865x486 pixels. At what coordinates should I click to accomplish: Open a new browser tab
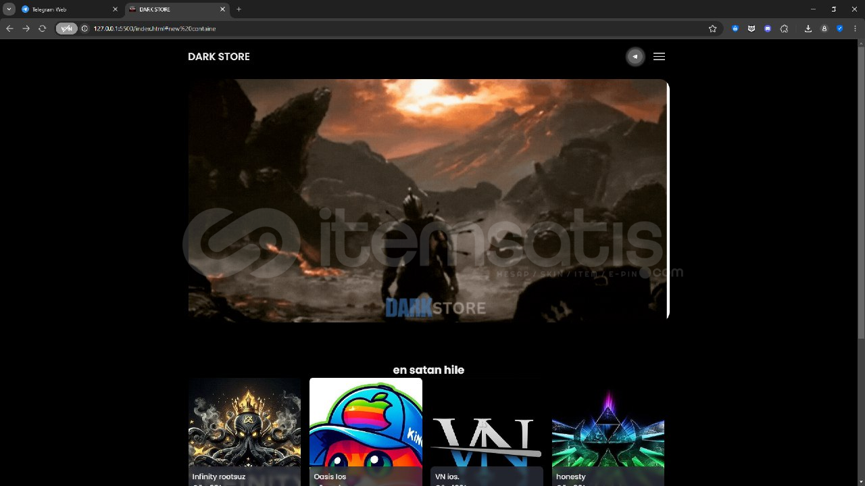coord(239,9)
